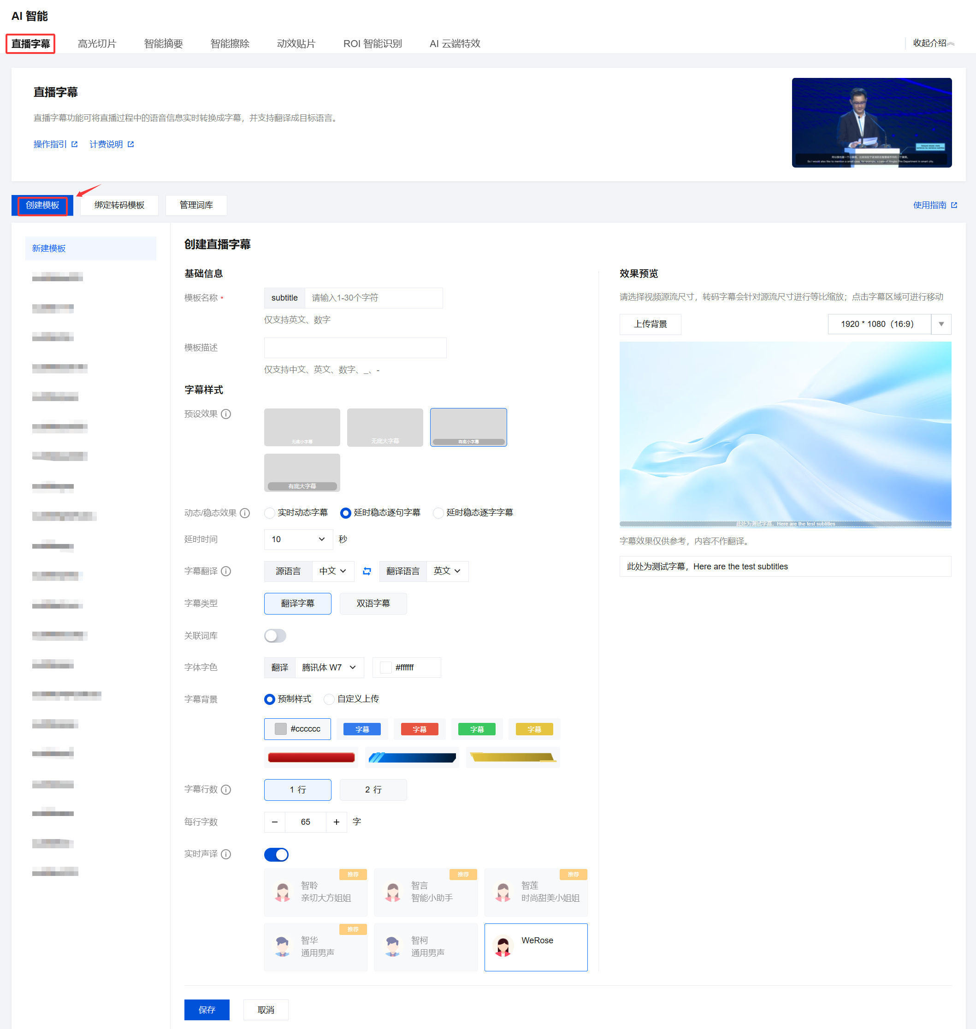Click info icon next to 字幕翻译
Viewport: 976px width, 1029px height.
(x=226, y=571)
